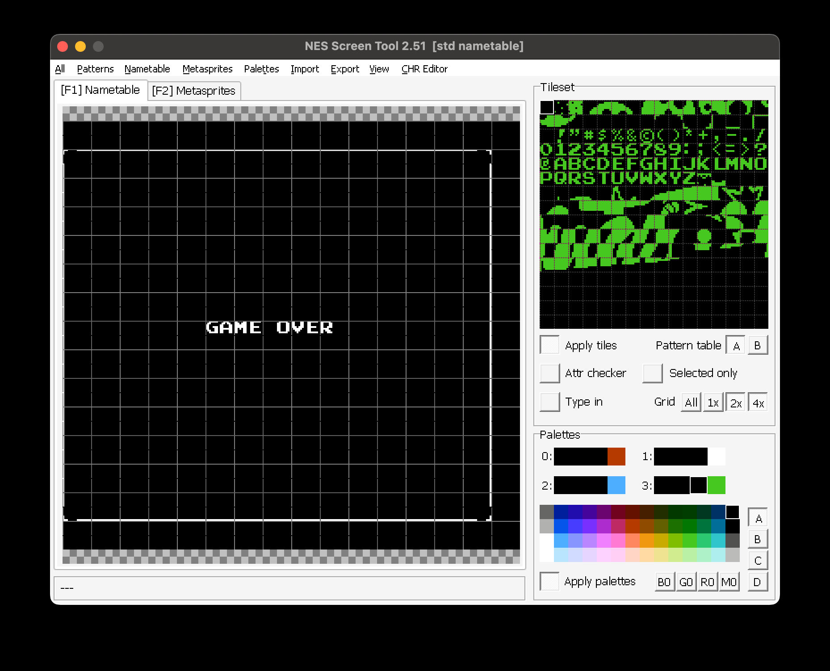
Task: Switch to pattern table B
Action: (x=758, y=345)
